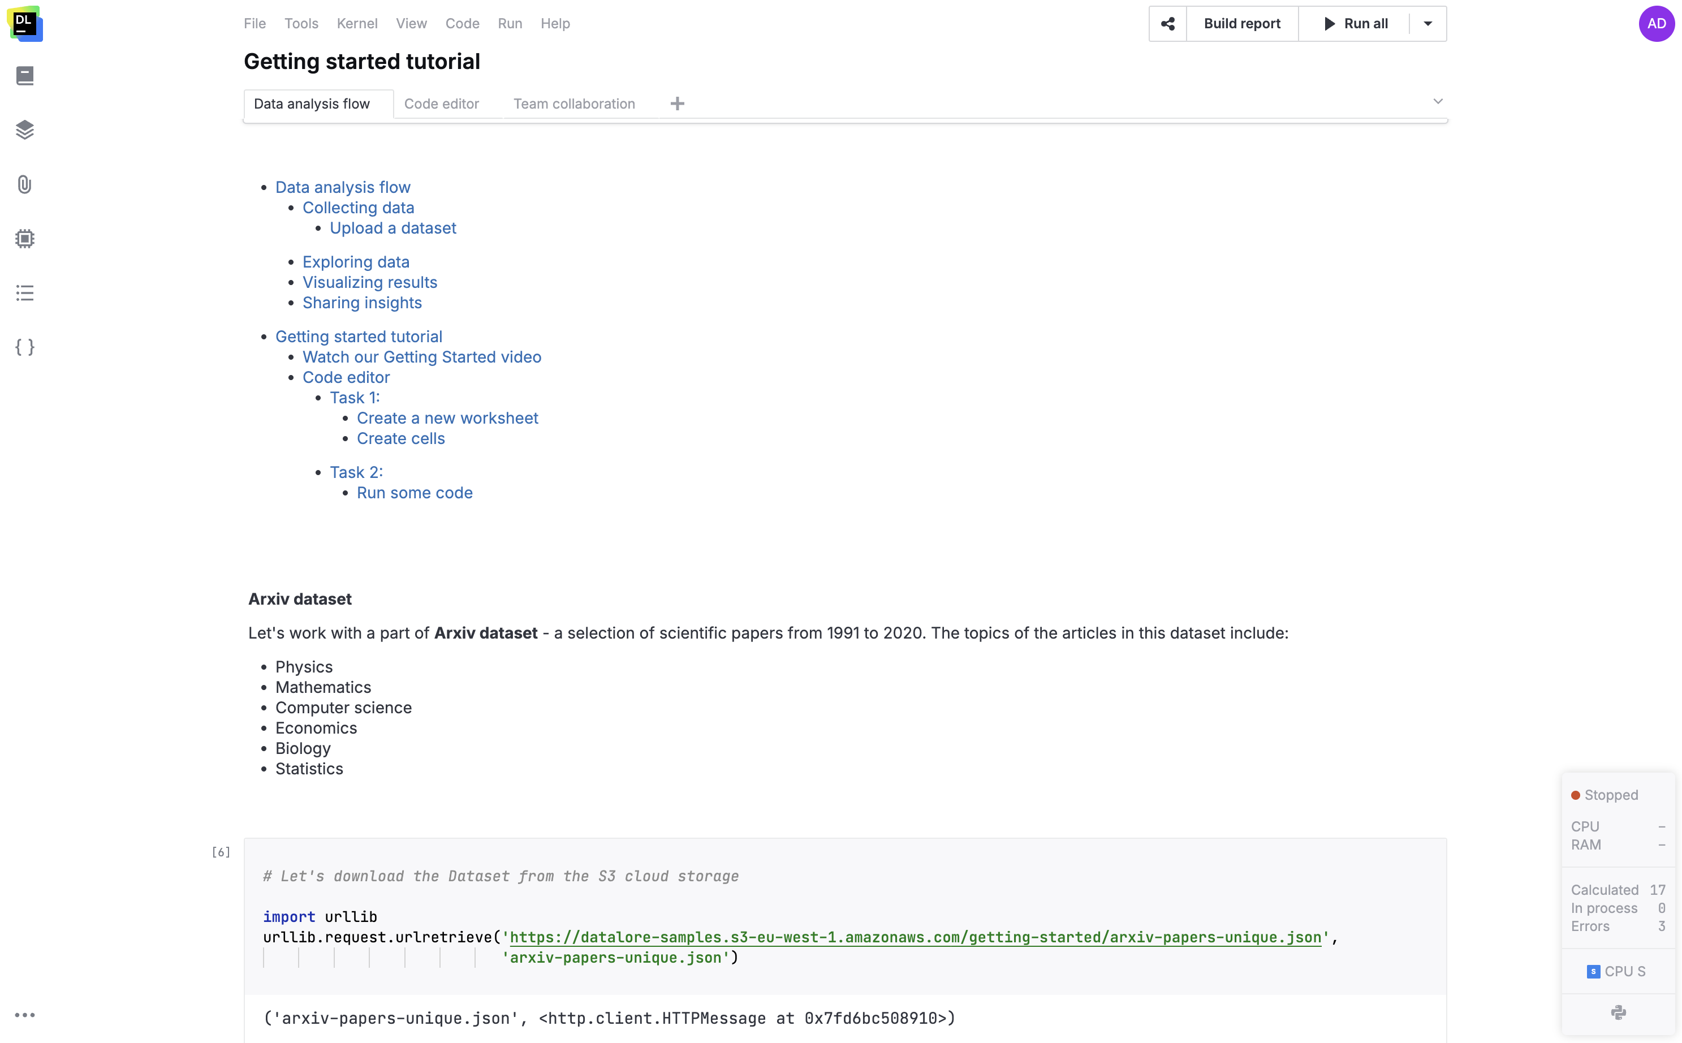Add a new worksheet with plus button

point(676,103)
